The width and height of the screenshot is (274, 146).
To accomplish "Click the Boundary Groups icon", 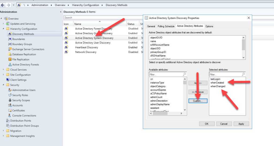I will pos(10,44).
